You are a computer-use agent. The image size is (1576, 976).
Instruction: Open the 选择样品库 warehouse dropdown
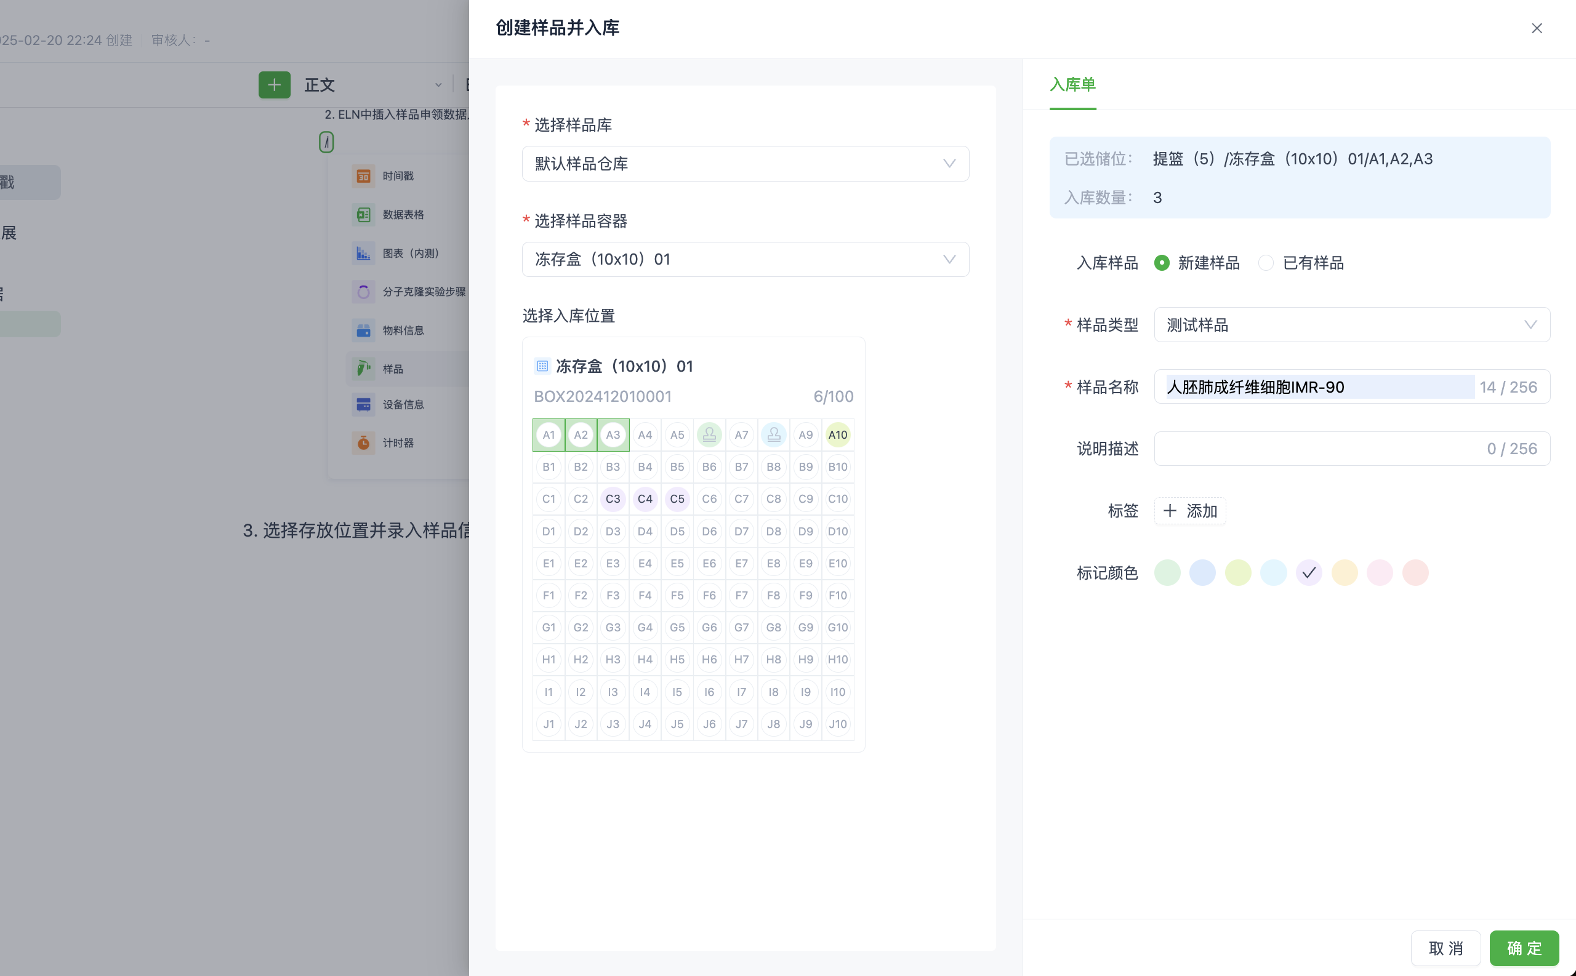[745, 164]
